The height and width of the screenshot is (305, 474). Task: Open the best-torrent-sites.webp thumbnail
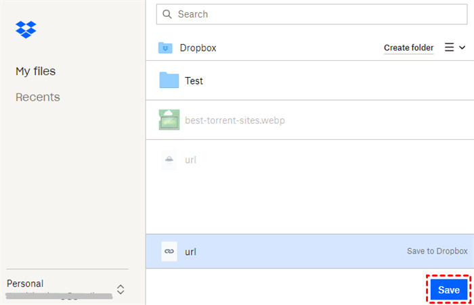tap(169, 120)
